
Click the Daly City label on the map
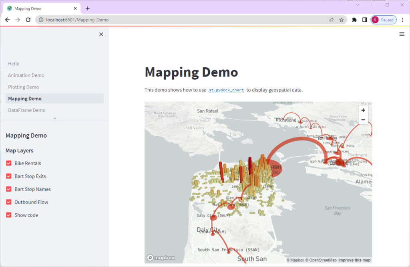point(208,230)
